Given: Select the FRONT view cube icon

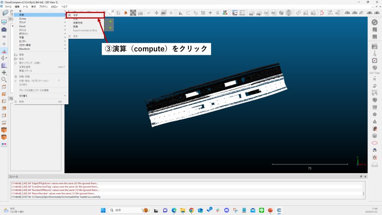Looking at the screenshot, I should [x=4, y=130].
